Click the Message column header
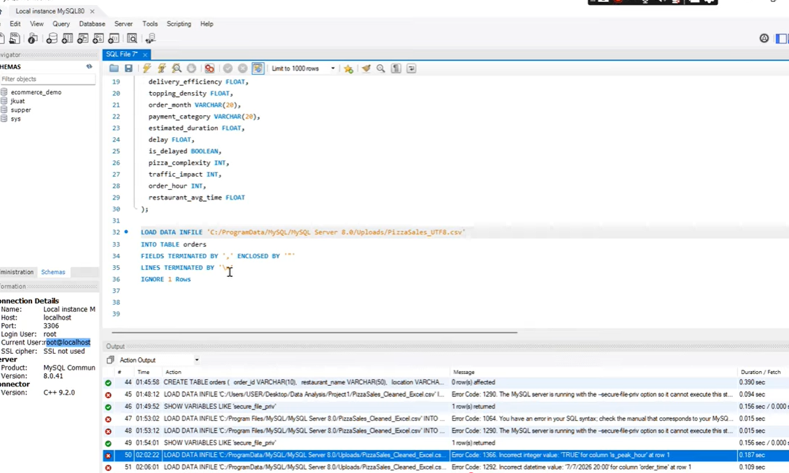Screen dimensions: 789x473 point(464,372)
